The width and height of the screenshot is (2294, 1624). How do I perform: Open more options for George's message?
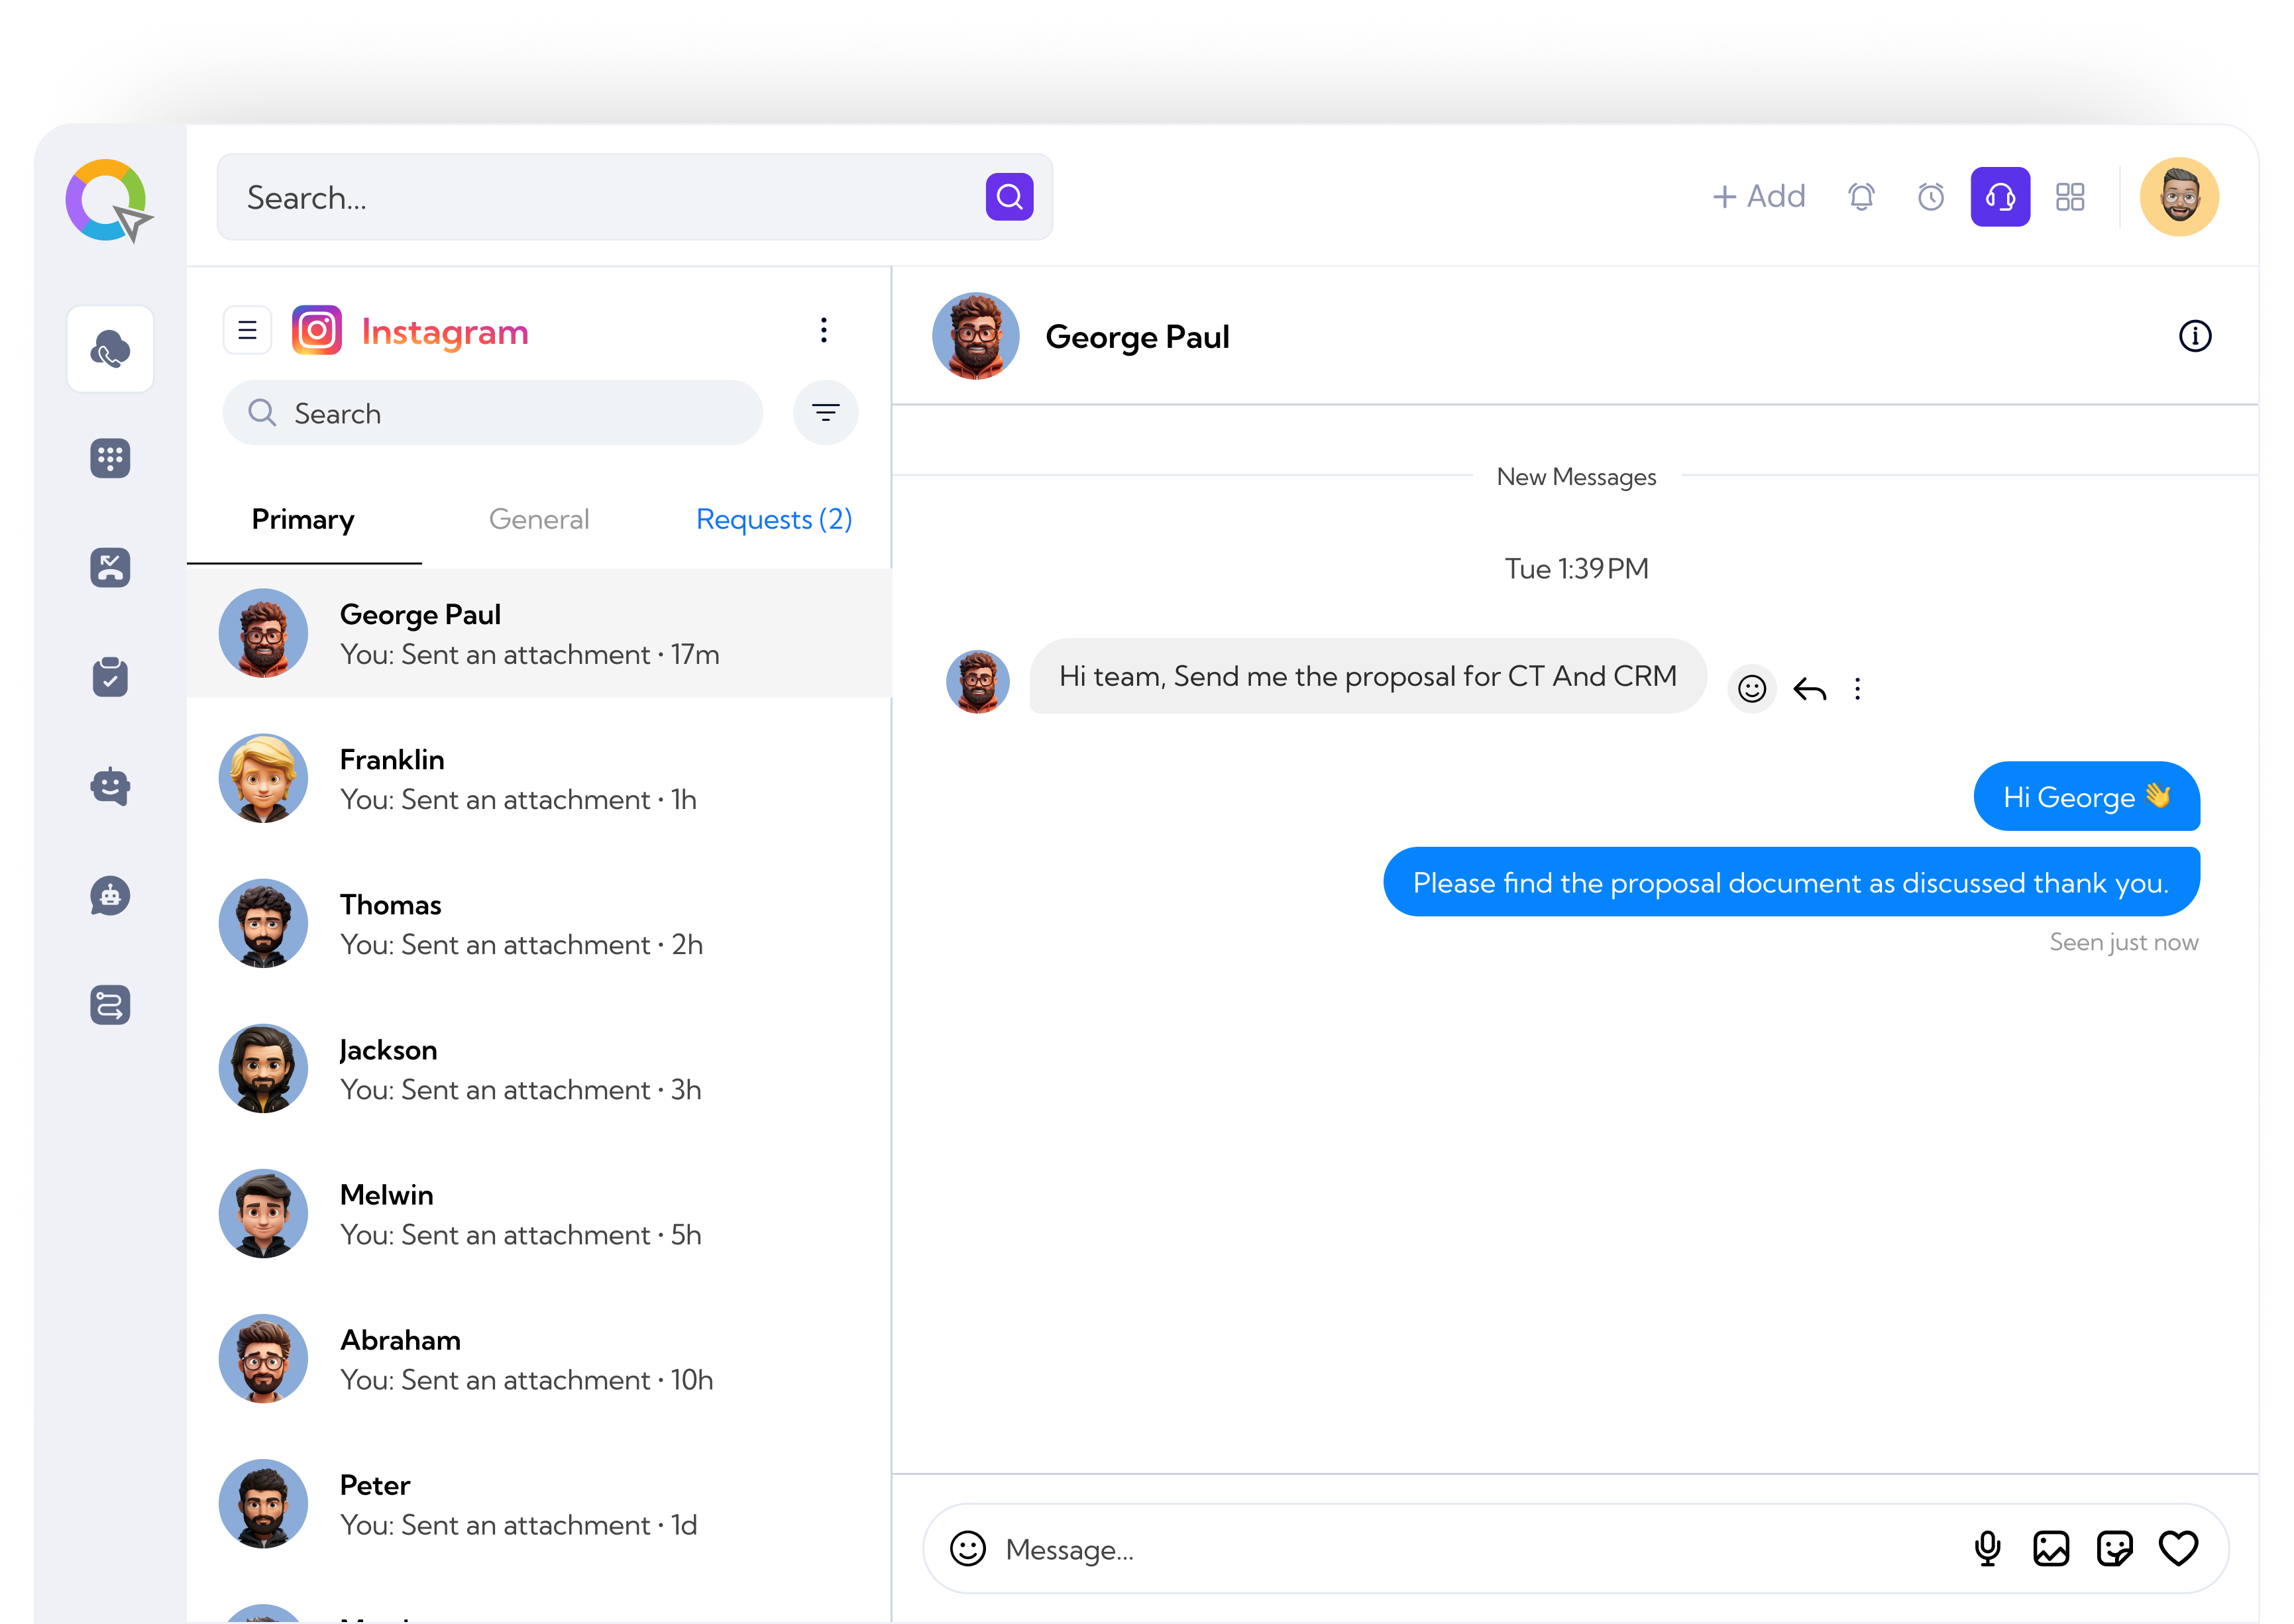point(1858,688)
